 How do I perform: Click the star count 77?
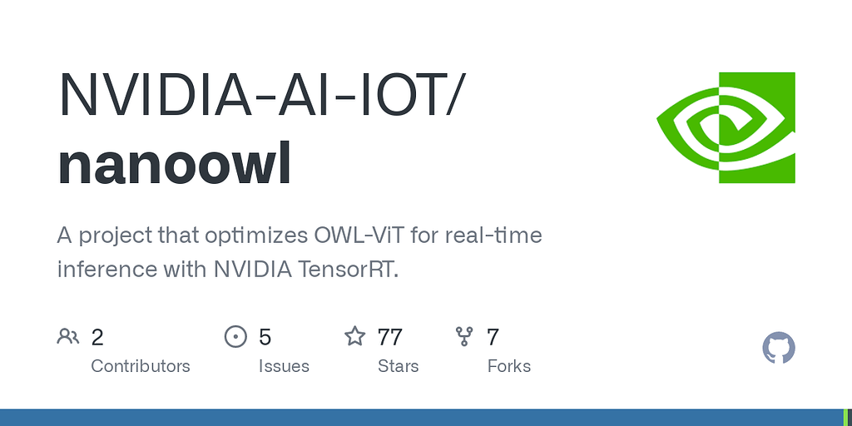pos(389,337)
